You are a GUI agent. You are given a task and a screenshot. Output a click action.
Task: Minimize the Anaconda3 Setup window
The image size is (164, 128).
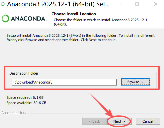coord(119,4)
